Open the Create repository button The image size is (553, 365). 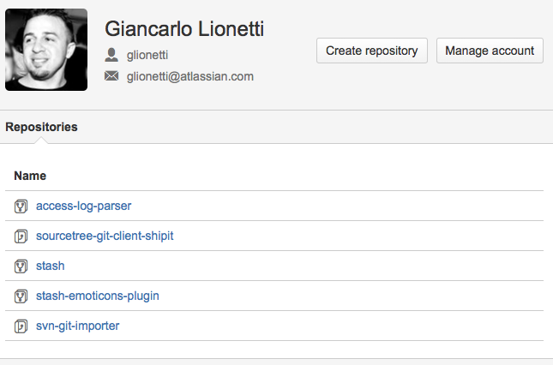(372, 51)
